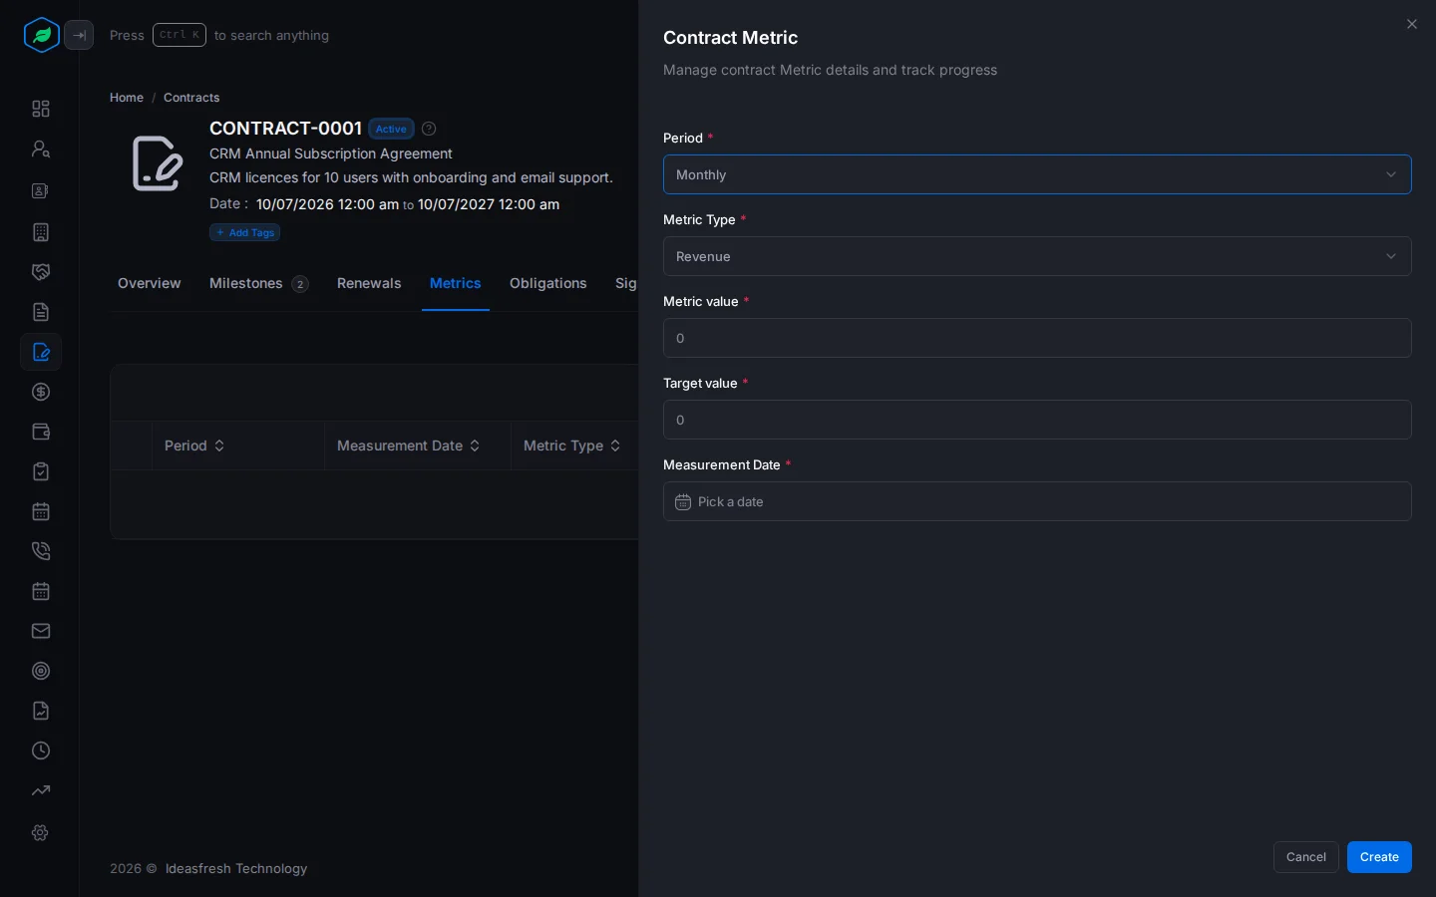1436x897 pixels.
Task: Open the dashboard grid icon in sidebar
Action: click(x=41, y=109)
